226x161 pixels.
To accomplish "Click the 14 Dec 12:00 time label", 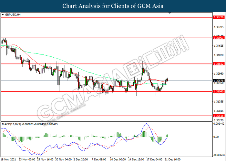I will click(x=136, y=159).
